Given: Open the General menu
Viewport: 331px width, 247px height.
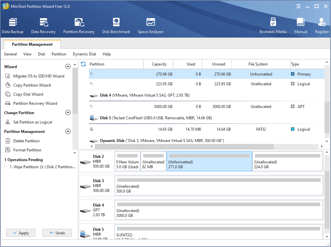Looking at the screenshot, I should (10, 54).
